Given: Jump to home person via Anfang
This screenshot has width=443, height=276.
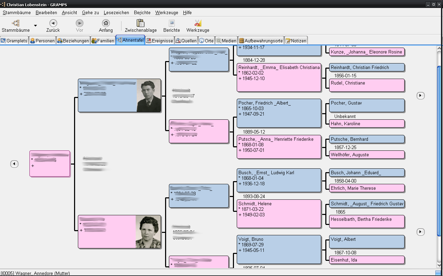Looking at the screenshot, I should 106,26.
